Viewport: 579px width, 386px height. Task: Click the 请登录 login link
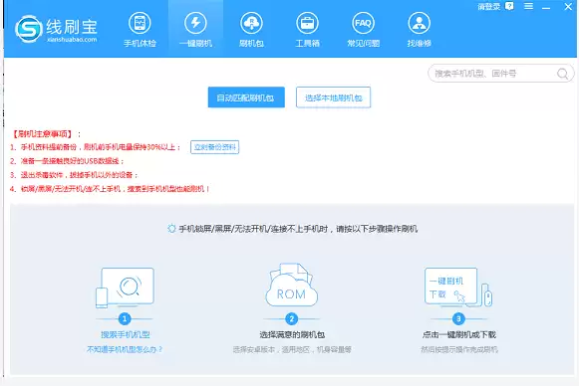[488, 7]
